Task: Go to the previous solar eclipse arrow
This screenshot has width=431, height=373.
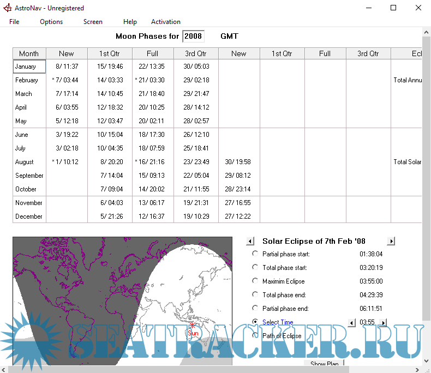Action: [x=250, y=241]
